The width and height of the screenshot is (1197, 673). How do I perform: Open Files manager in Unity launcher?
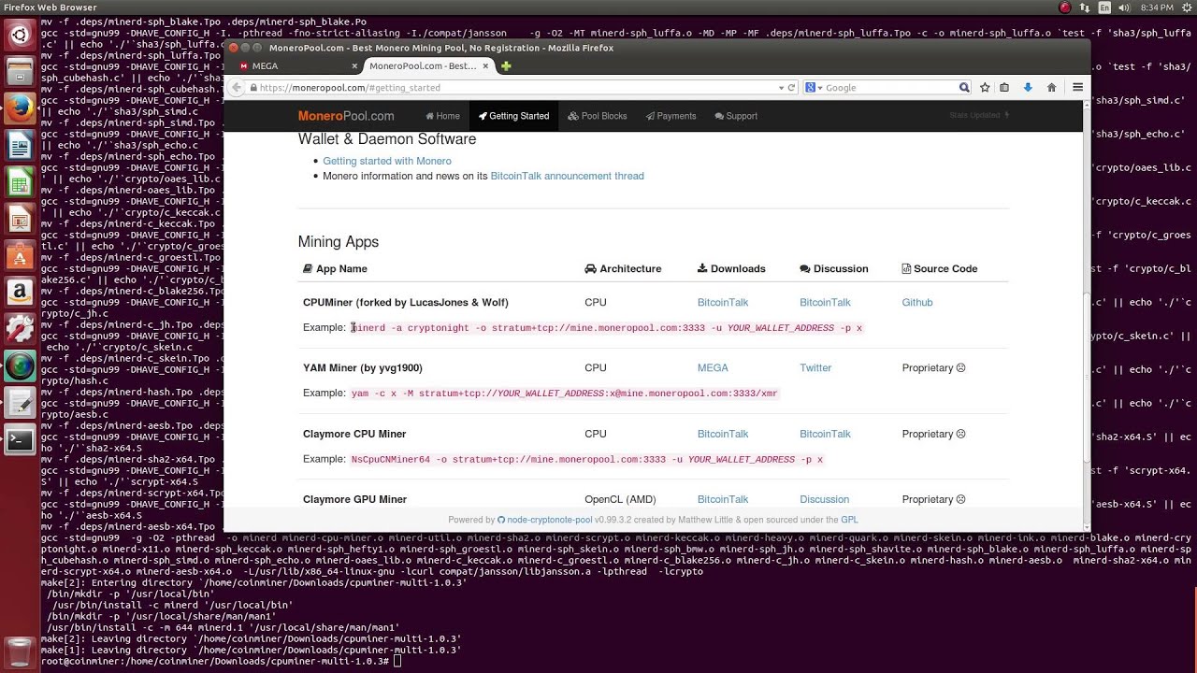[x=20, y=73]
